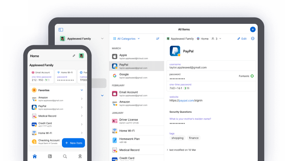Collapse the Favorites section on phone
This screenshot has width=288, height=161.
[x=82, y=90]
